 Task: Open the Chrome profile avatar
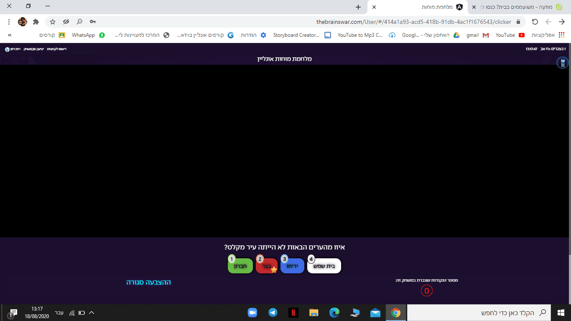pos(23,22)
